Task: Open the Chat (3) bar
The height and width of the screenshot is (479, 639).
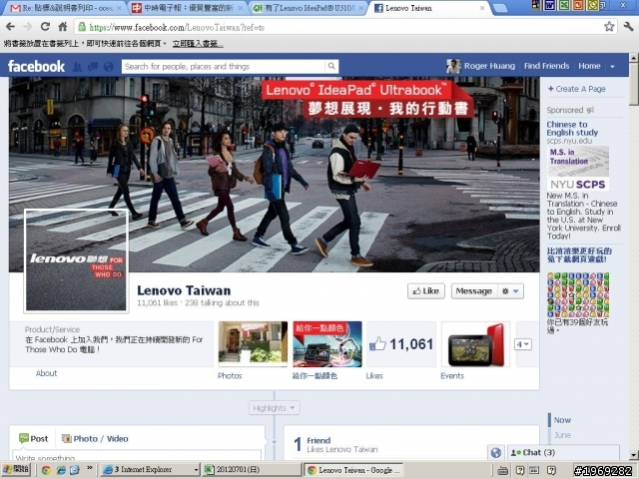Action: pyautogui.click(x=563, y=452)
